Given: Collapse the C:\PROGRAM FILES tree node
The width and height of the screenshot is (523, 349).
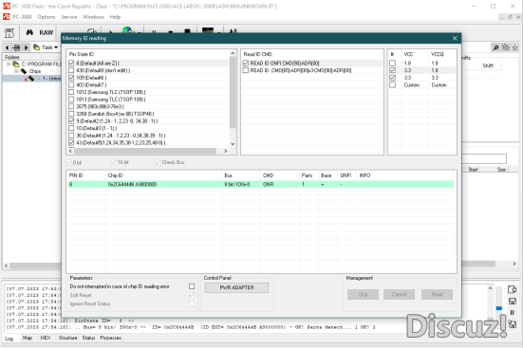Looking at the screenshot, I should [x=9, y=64].
